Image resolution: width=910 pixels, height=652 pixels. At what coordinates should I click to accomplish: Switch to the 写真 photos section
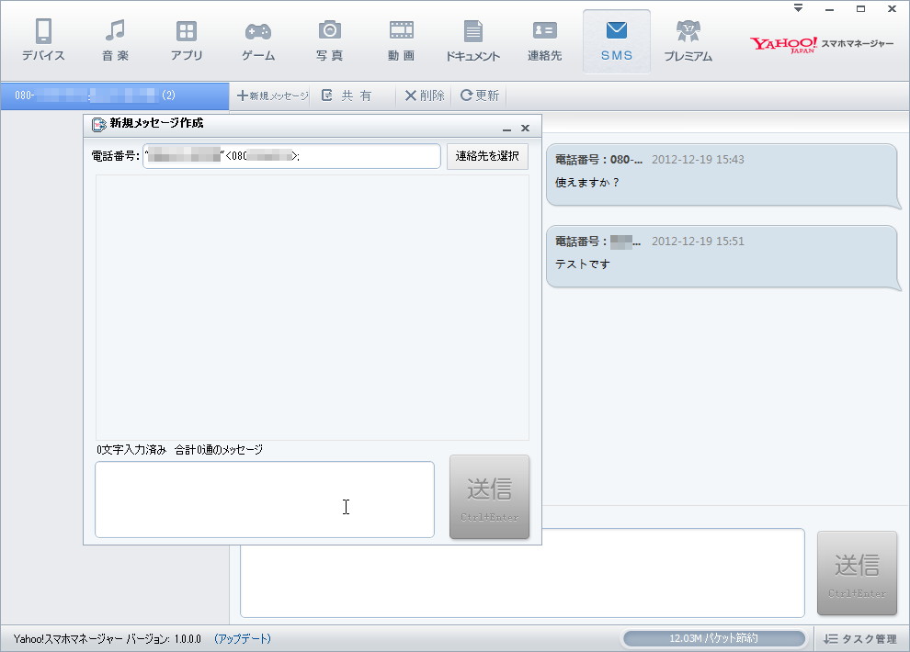coord(330,40)
